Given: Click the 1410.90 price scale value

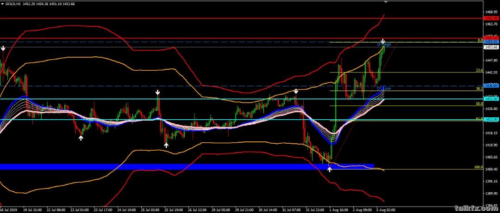Looking at the screenshot, I should point(491,145).
